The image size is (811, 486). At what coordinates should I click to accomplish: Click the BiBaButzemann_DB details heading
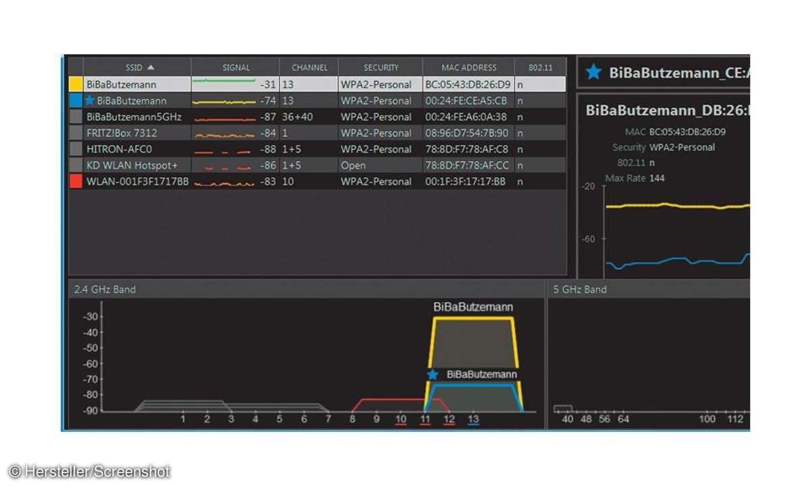(x=668, y=110)
